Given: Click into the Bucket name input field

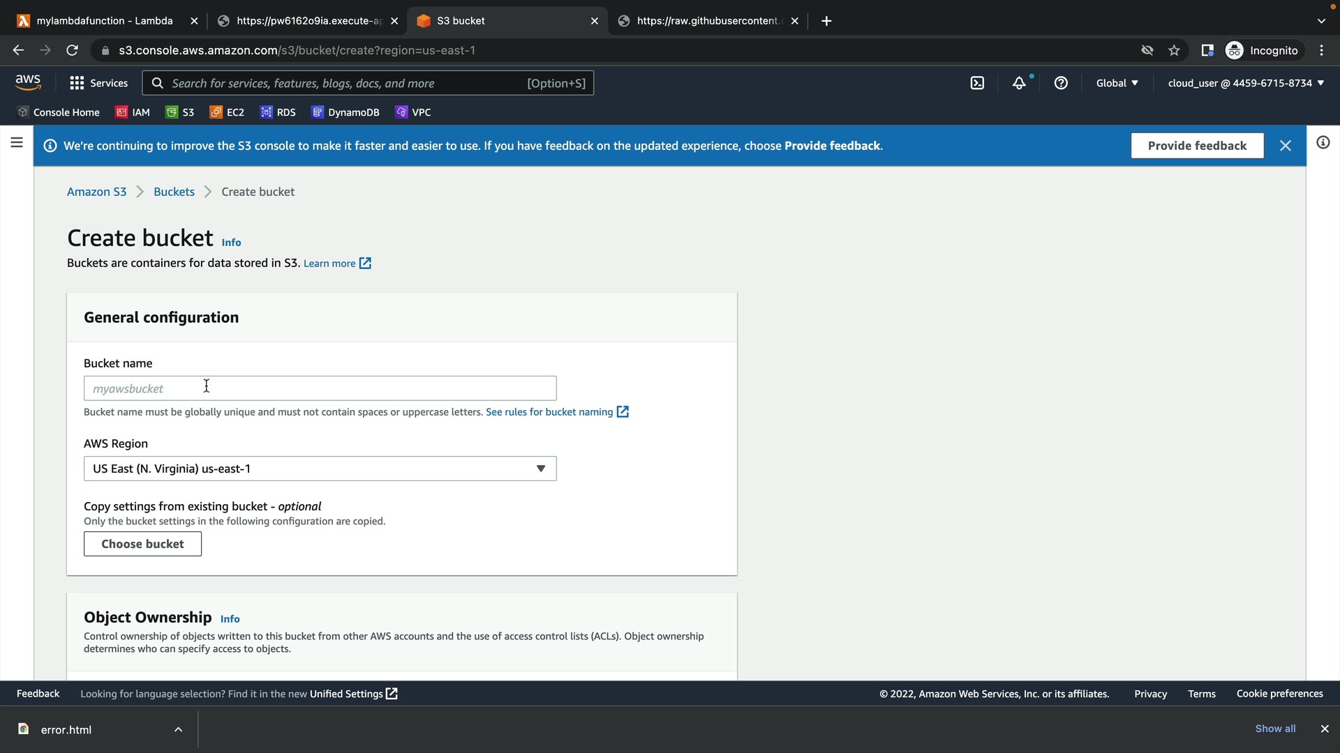Looking at the screenshot, I should (320, 388).
